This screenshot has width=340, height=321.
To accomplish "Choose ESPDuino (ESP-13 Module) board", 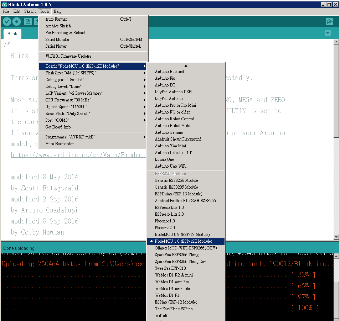I will point(186,194).
